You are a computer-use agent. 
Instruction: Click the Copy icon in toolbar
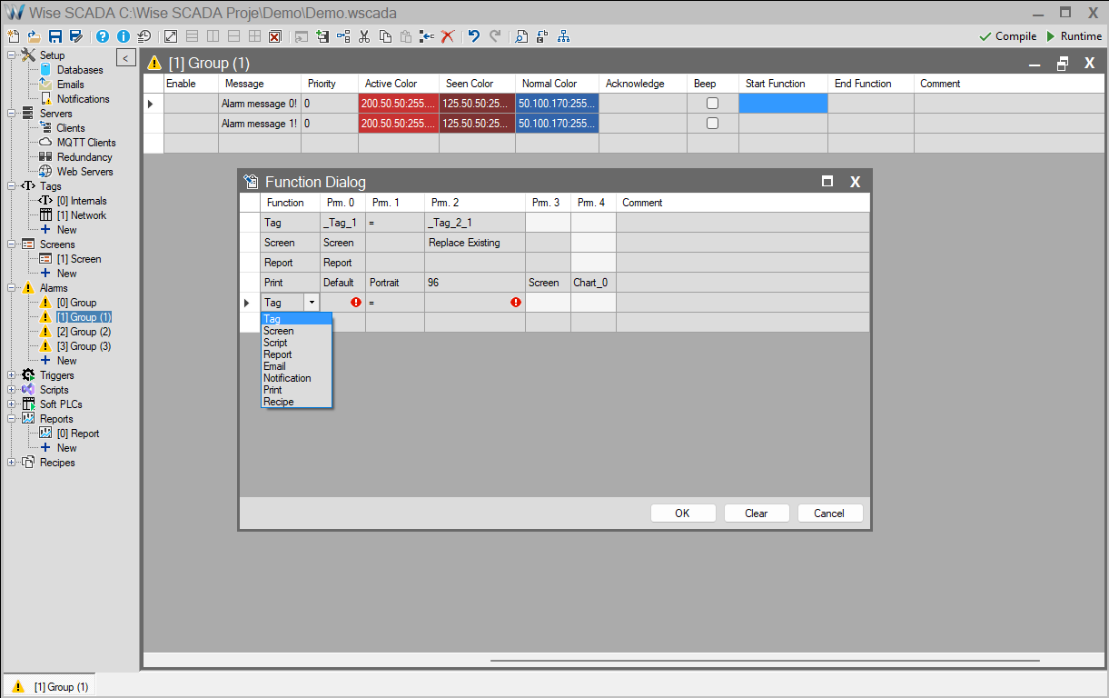point(385,36)
